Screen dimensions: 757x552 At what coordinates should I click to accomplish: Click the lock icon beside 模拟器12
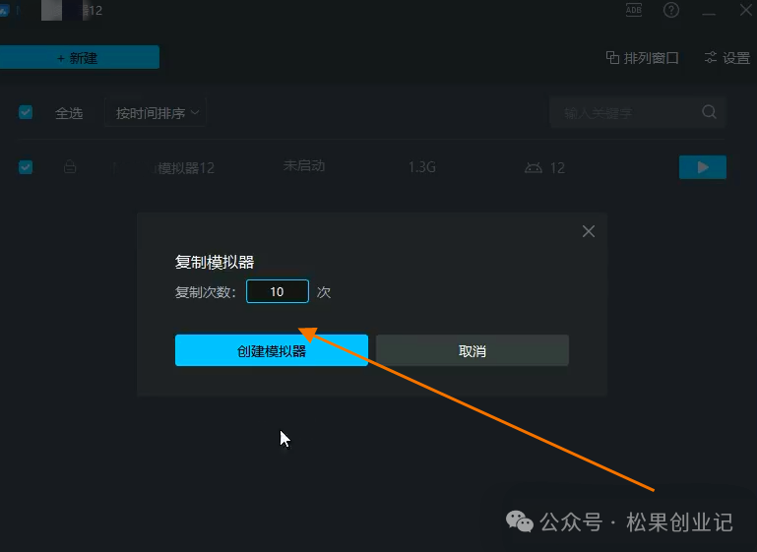tap(70, 167)
